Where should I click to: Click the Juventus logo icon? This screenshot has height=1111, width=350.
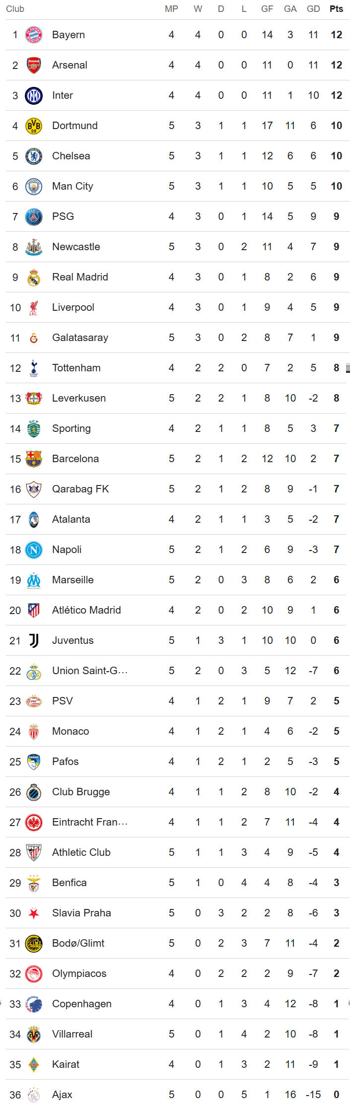[x=34, y=640]
